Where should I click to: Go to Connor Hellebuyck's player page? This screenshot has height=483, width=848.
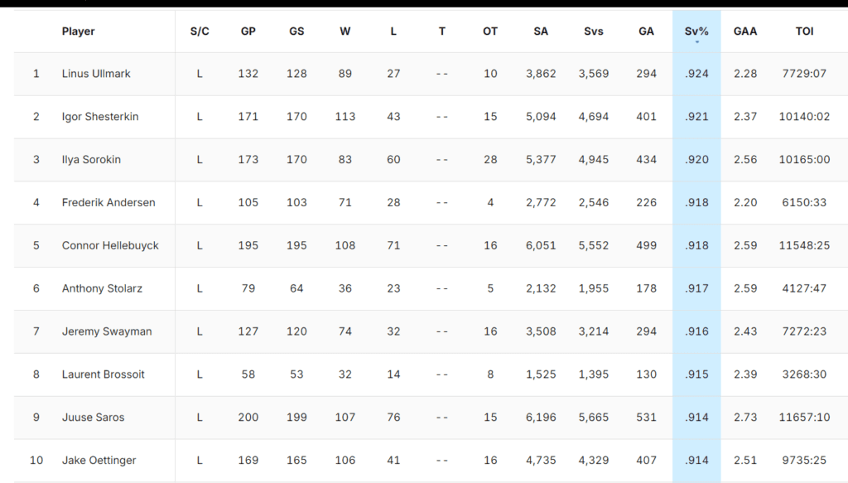(110, 246)
